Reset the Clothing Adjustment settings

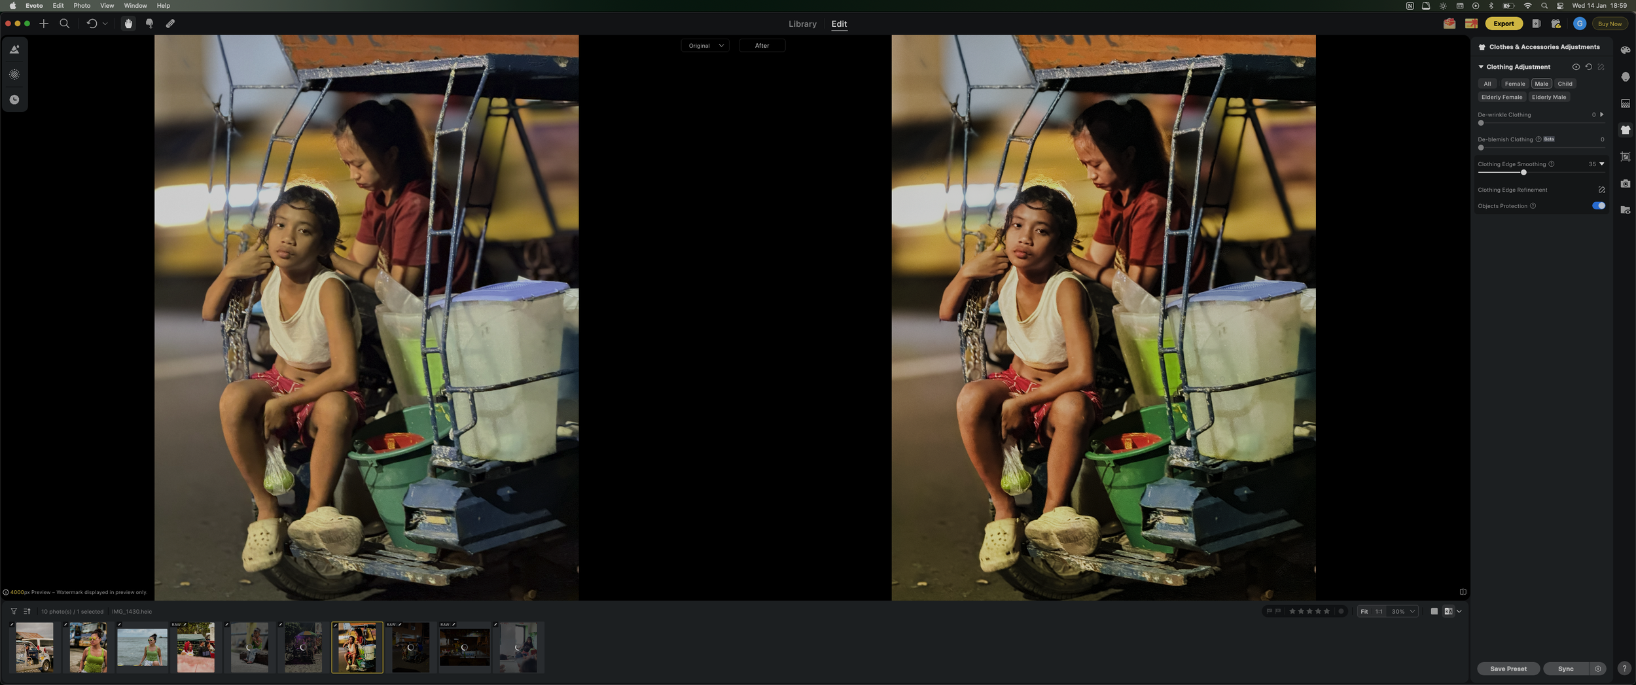(x=1588, y=67)
